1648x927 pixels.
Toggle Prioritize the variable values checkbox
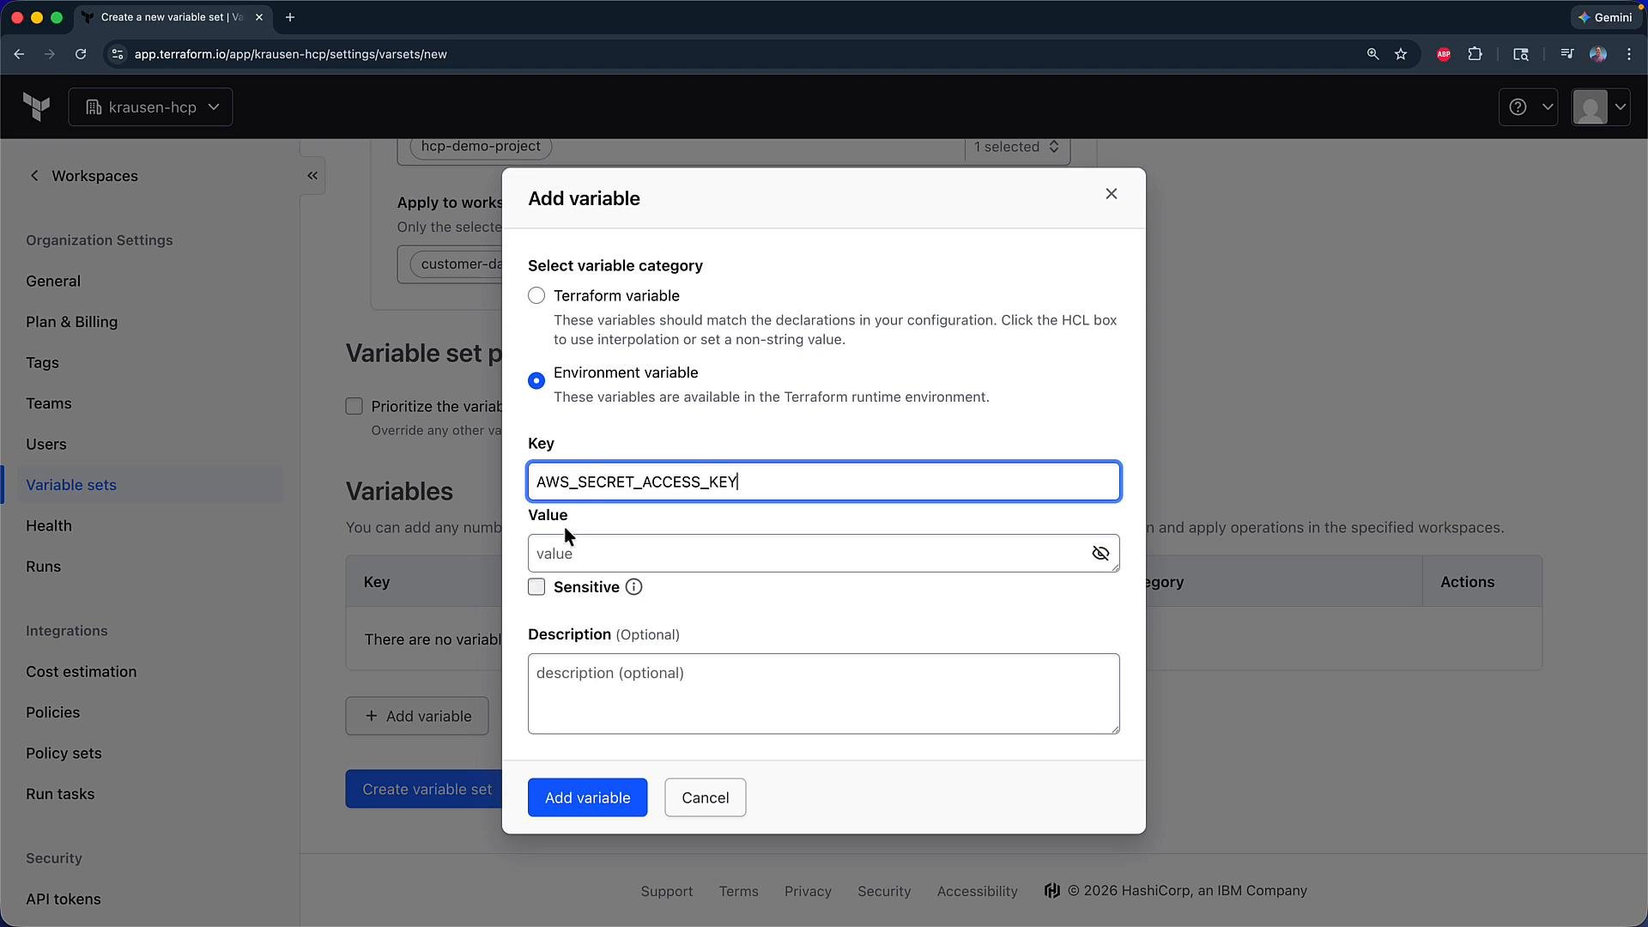pos(354,406)
